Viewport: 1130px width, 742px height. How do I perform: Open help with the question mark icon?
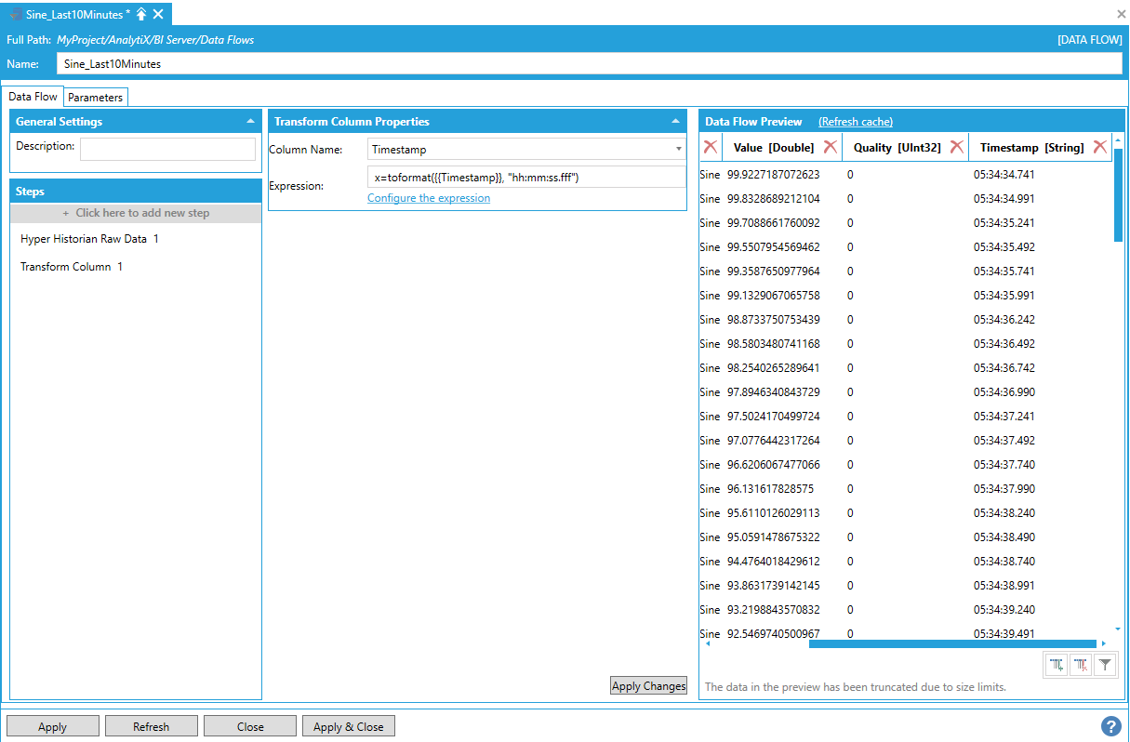coord(1110,726)
